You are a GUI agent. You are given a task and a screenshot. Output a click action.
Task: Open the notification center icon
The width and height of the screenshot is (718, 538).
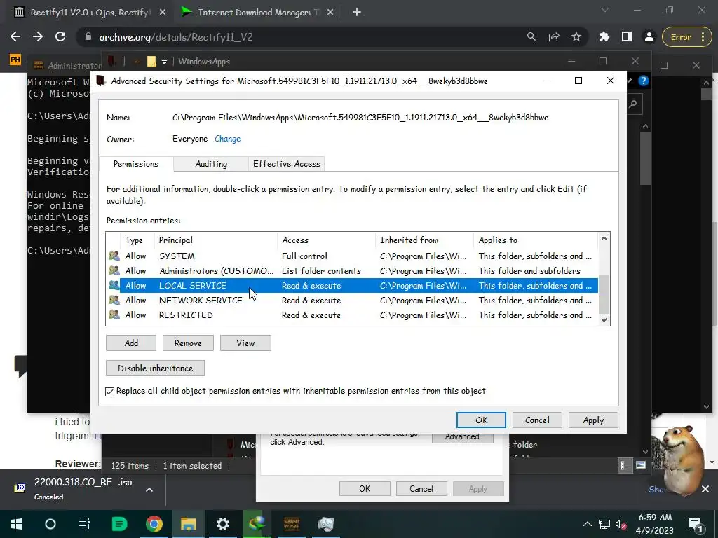pos(696,524)
